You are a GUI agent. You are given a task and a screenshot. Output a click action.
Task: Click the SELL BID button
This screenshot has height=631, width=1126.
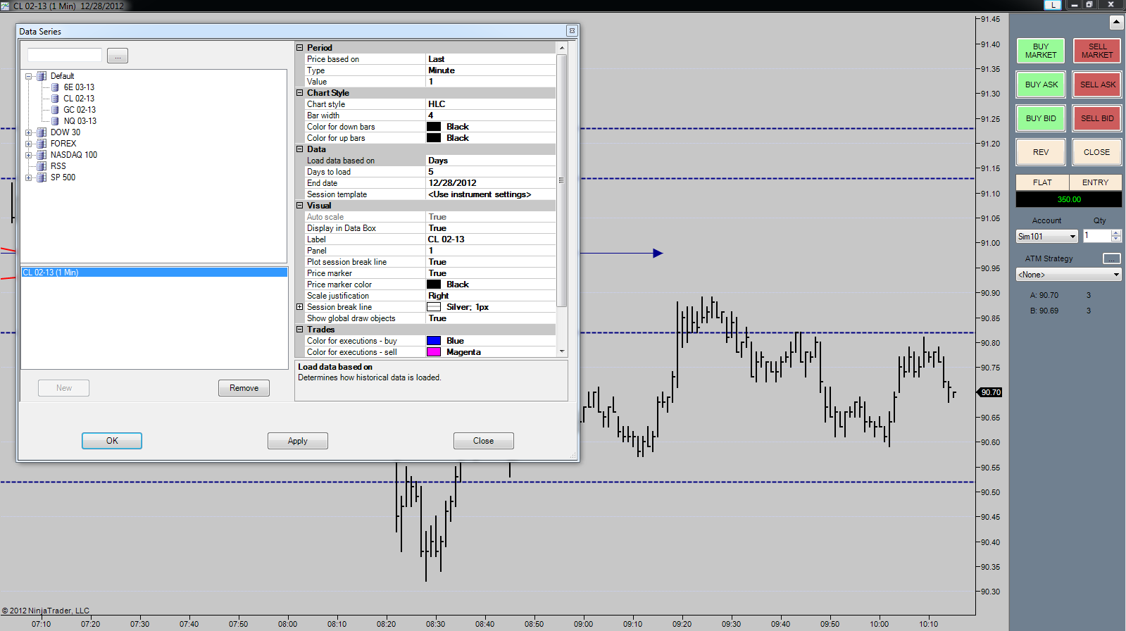[1097, 118]
